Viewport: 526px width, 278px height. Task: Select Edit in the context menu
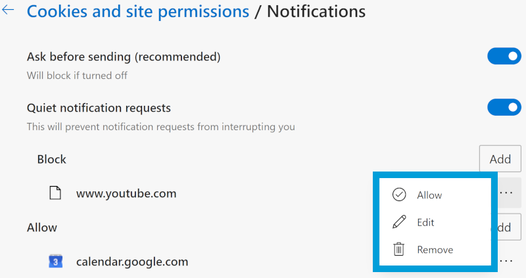tap(425, 223)
